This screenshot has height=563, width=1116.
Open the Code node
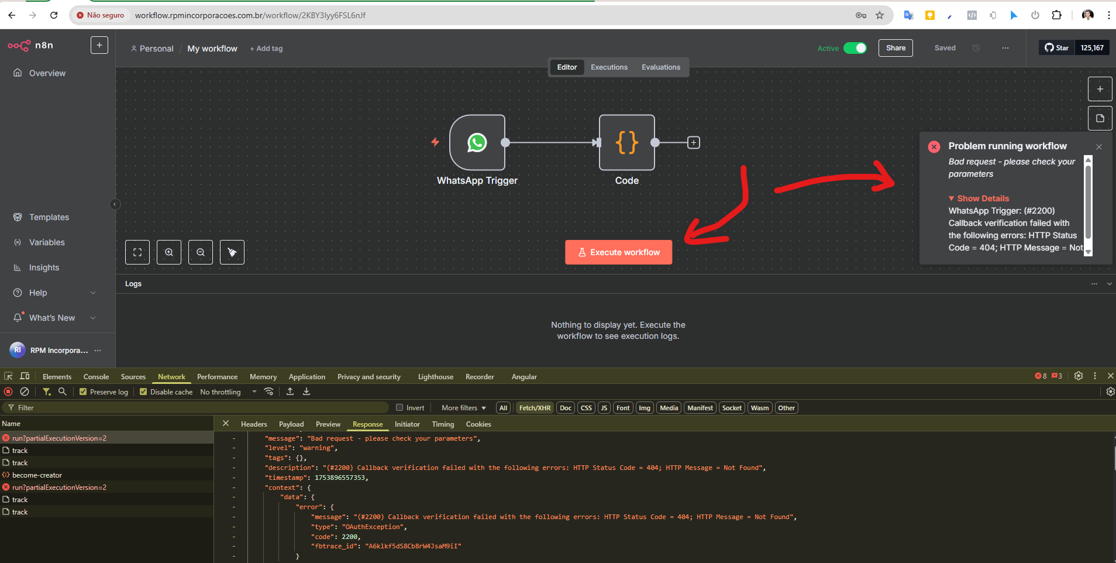tap(627, 142)
